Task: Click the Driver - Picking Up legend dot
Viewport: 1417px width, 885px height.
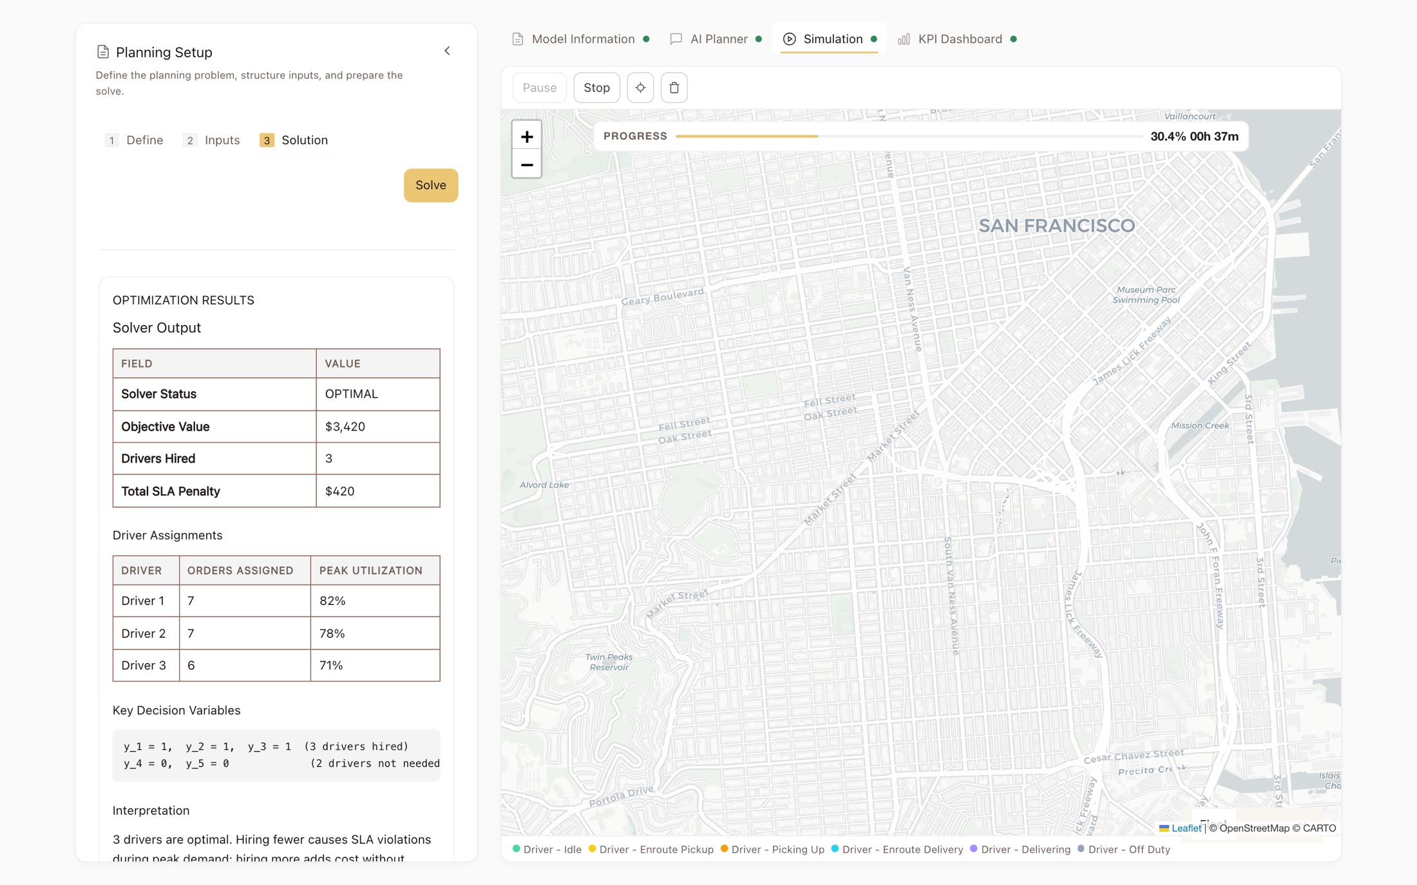Action: pyautogui.click(x=724, y=848)
